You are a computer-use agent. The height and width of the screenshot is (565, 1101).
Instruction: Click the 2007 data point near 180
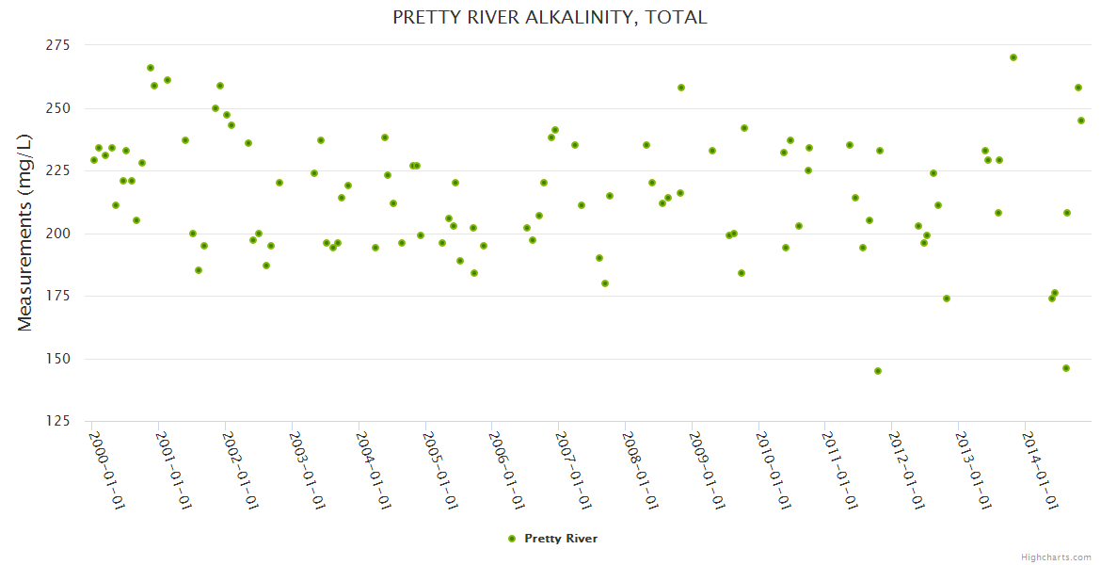pos(605,283)
